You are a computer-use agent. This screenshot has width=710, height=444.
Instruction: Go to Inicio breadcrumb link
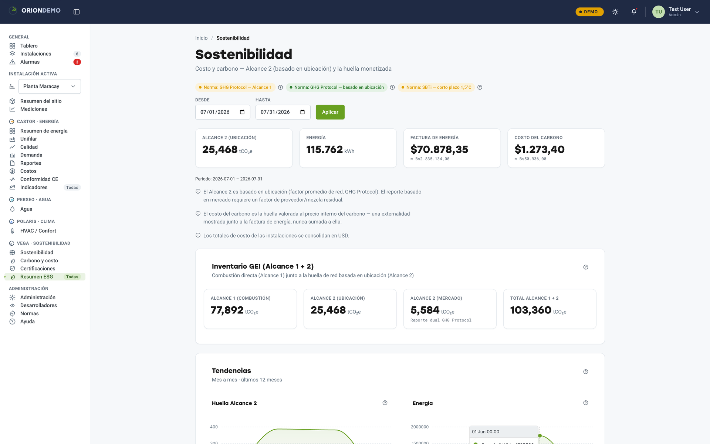click(x=201, y=38)
